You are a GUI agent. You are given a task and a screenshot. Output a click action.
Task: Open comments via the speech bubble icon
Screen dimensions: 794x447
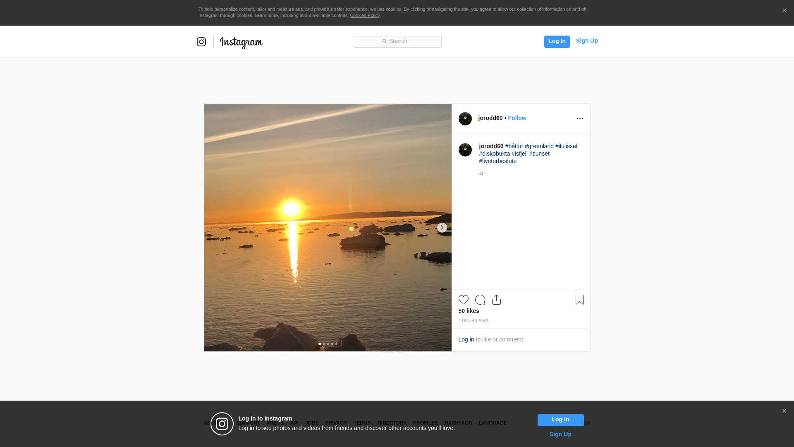(x=480, y=300)
